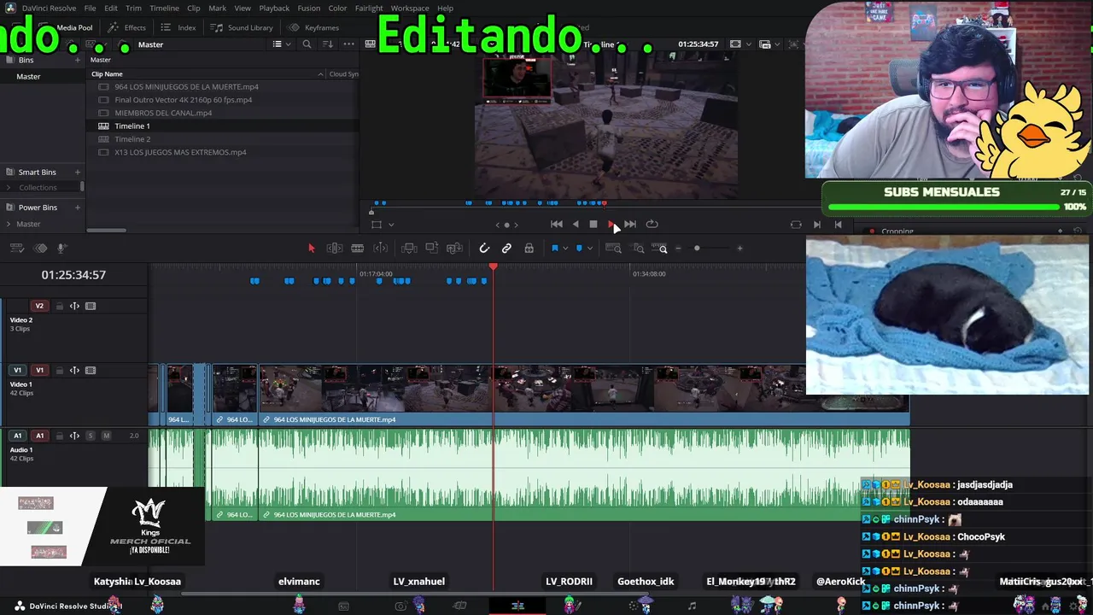Add a new Smart Bin
This screenshot has width=1093, height=615.
click(x=78, y=172)
